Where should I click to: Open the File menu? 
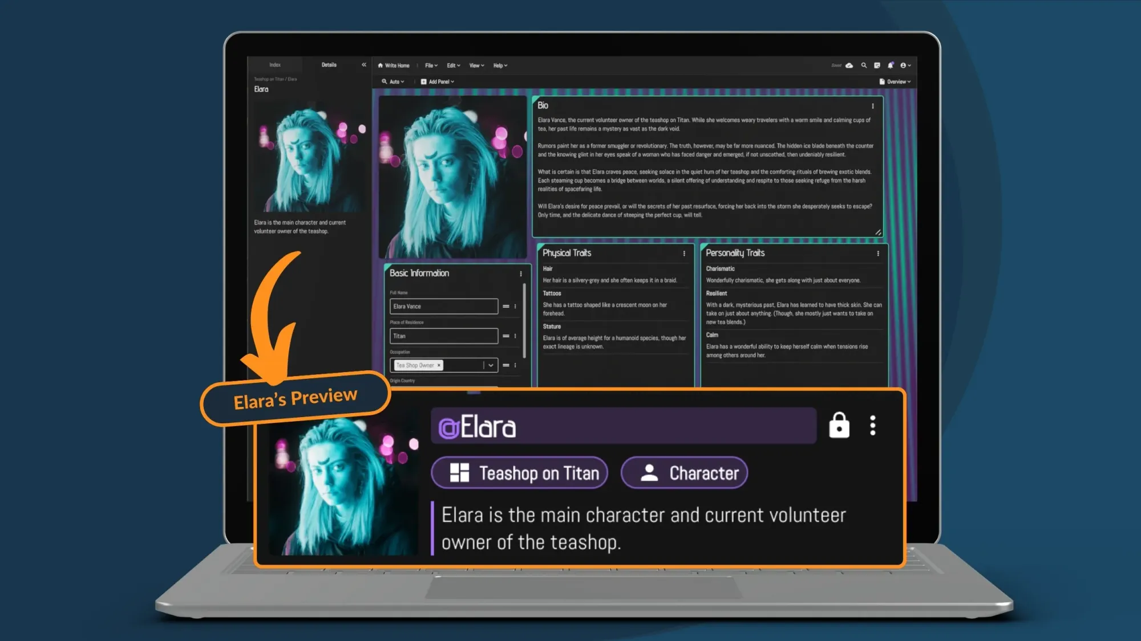tap(431, 66)
